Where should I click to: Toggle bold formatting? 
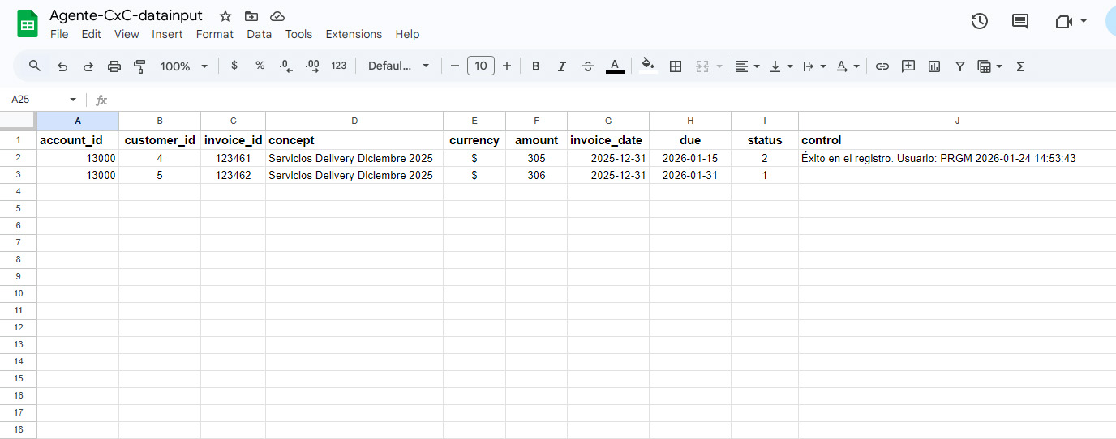(536, 66)
